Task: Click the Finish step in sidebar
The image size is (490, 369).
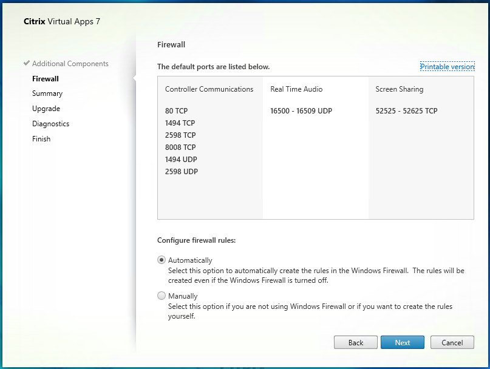Action: (41, 139)
